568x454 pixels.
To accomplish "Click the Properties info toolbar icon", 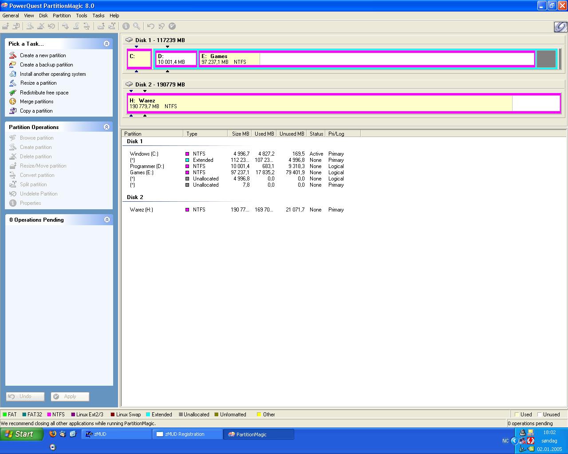I will pos(126,26).
